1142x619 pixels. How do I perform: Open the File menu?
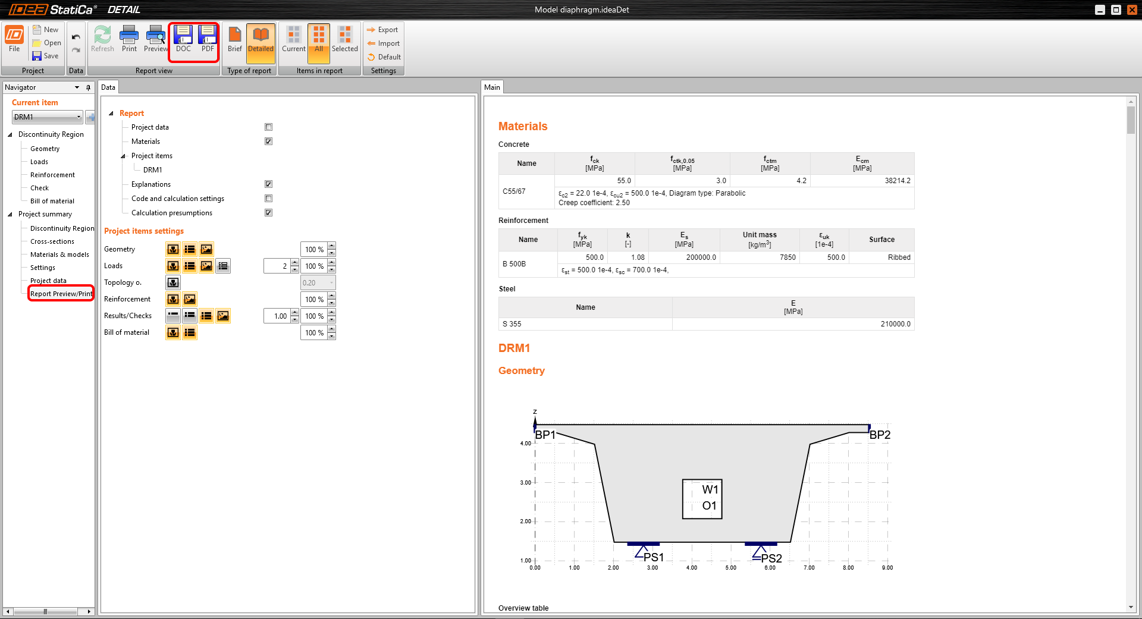pos(14,39)
